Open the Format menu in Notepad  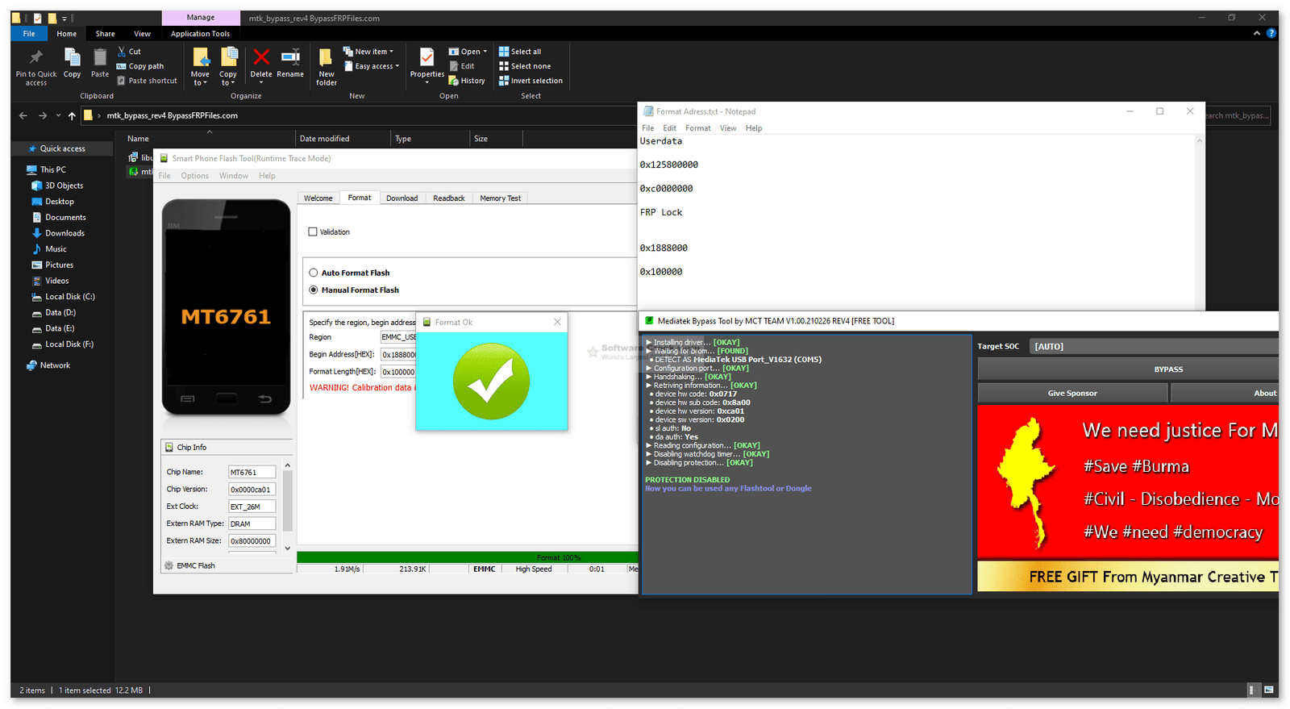pyautogui.click(x=697, y=128)
